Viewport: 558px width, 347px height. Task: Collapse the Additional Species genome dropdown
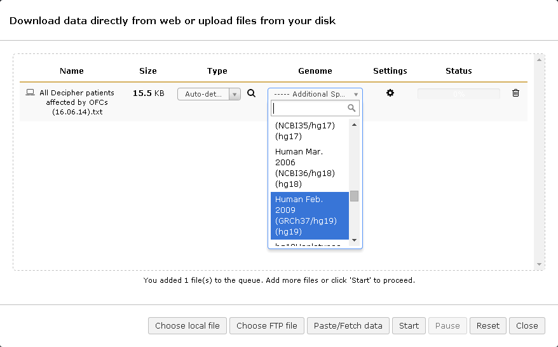click(x=315, y=94)
